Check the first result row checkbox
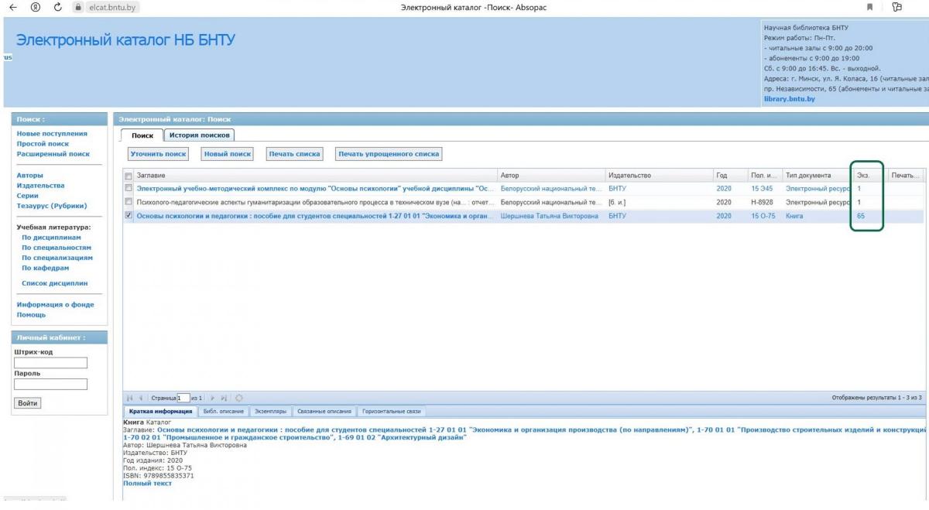Image resolution: width=929 pixels, height=510 pixels. click(x=129, y=188)
